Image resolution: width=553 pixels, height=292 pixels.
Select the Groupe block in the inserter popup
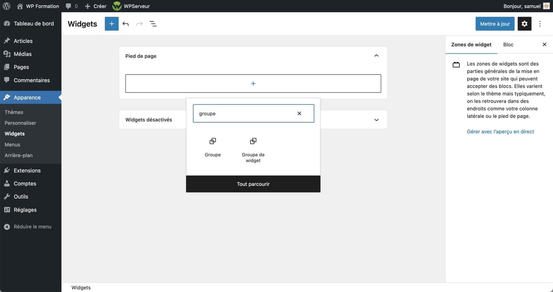[212, 146]
